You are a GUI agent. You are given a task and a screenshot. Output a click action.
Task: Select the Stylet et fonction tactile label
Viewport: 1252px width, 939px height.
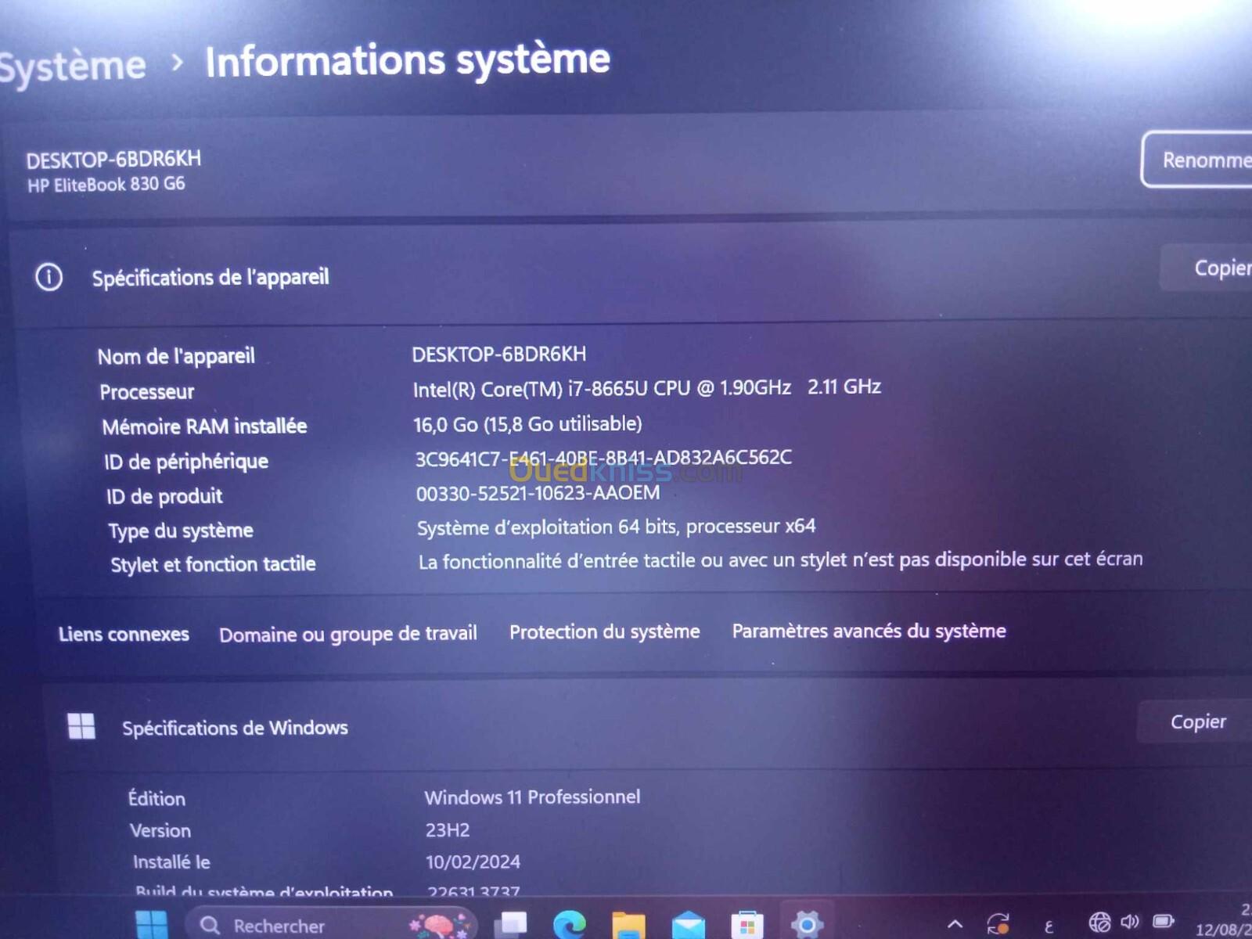pos(213,564)
